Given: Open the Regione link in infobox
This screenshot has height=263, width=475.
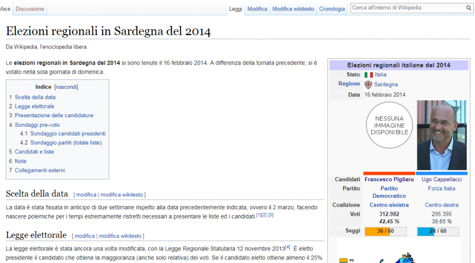Looking at the screenshot, I should [x=349, y=84].
